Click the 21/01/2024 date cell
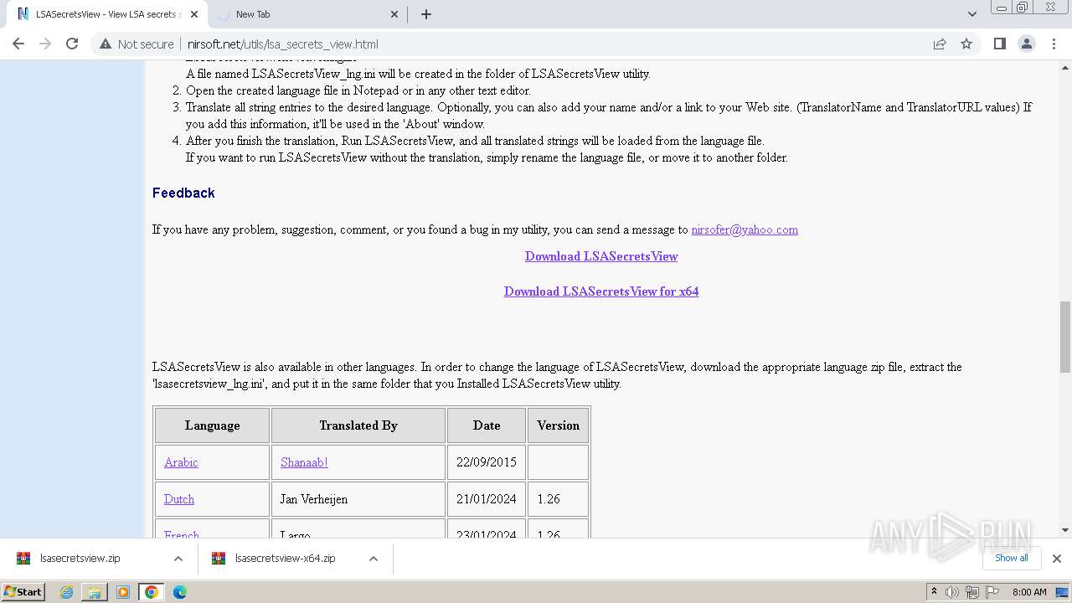Screen dimensions: 1072x603 point(487,499)
